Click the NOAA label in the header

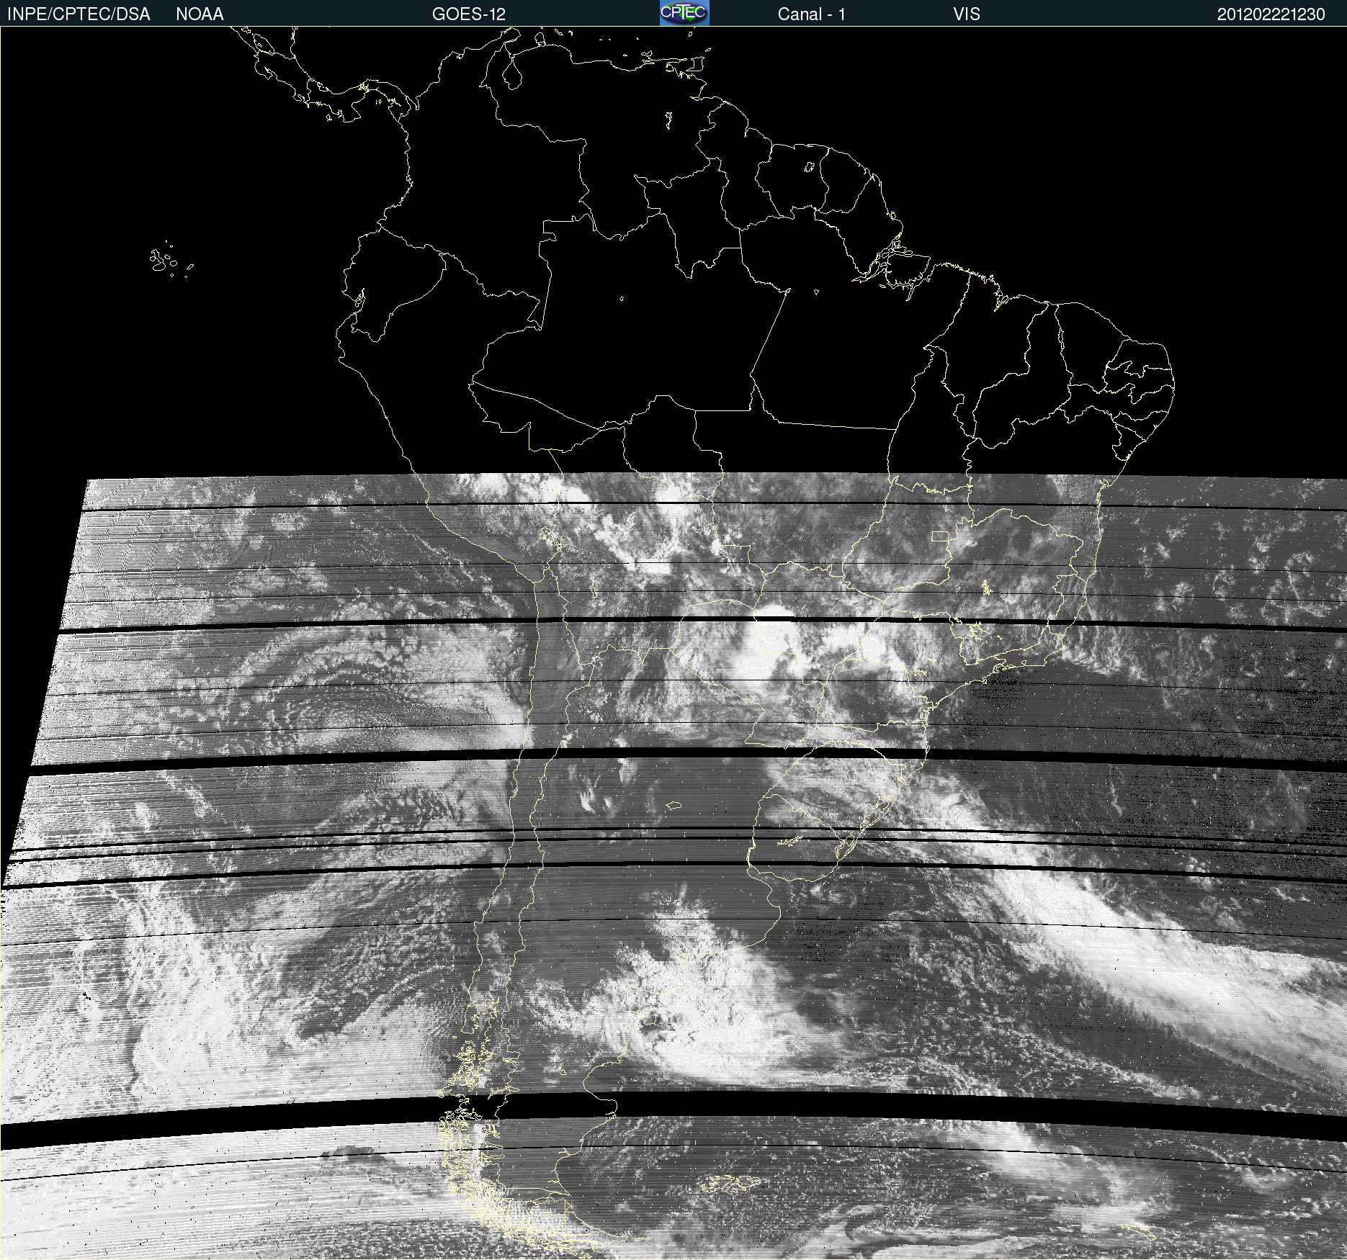(x=200, y=14)
